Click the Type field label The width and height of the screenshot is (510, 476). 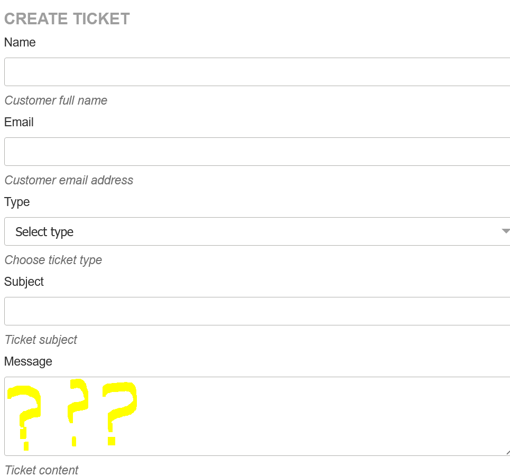tap(16, 202)
